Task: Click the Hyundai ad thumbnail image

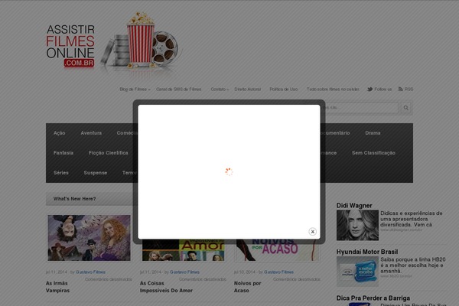Action: [x=357, y=272]
